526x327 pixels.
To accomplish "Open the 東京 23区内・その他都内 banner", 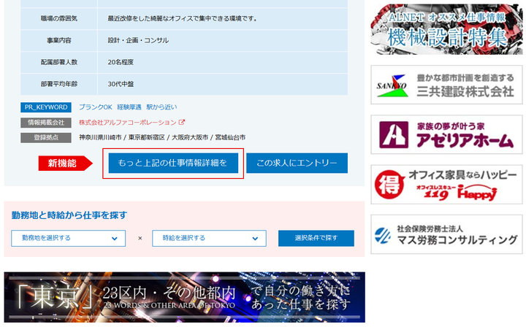I will pos(185,297).
